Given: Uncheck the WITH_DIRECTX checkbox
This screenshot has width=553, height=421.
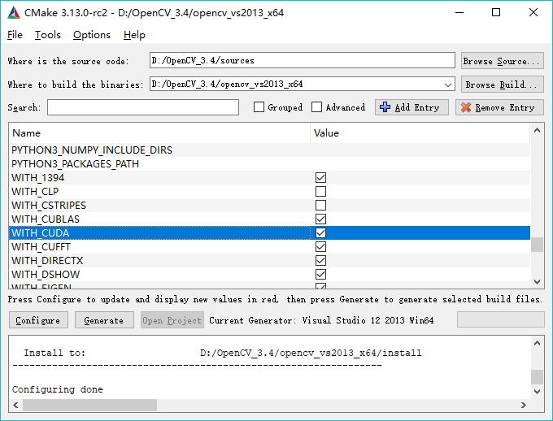Looking at the screenshot, I should tap(320, 260).
